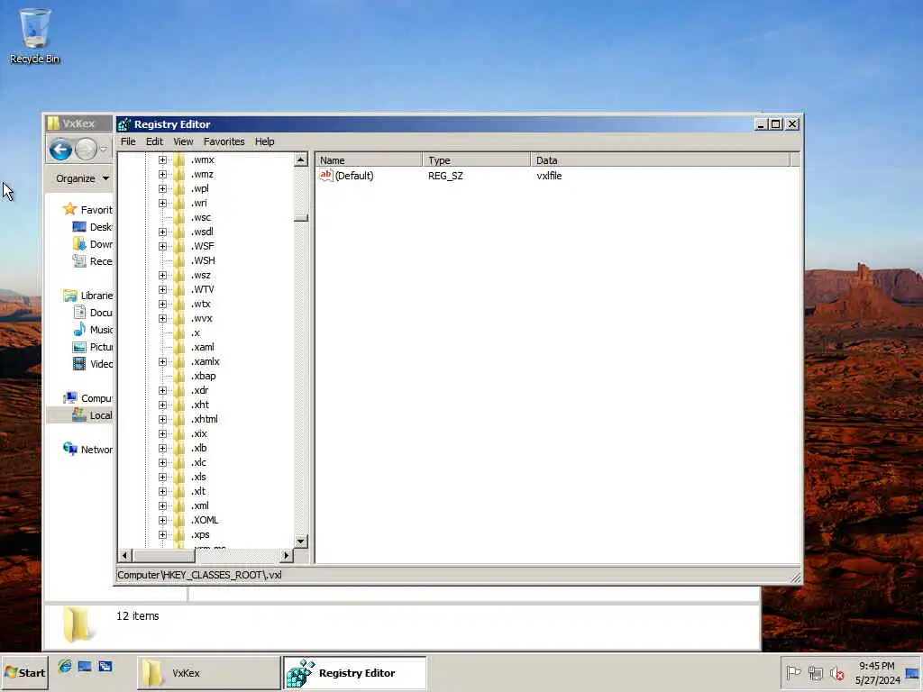
Task: Click the Network icon in the VxKex sidebar
Action: 70,449
